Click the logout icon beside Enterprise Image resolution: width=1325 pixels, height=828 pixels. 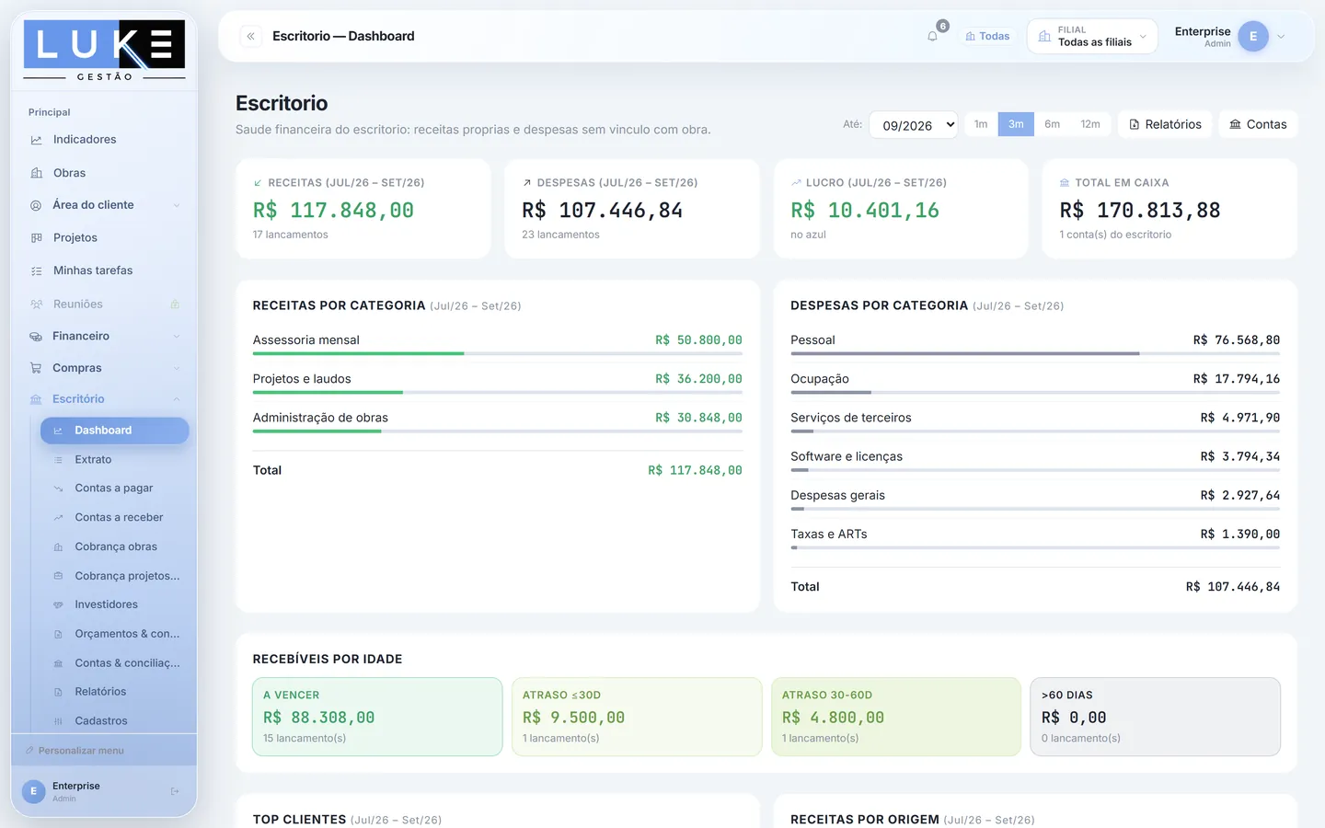[175, 791]
